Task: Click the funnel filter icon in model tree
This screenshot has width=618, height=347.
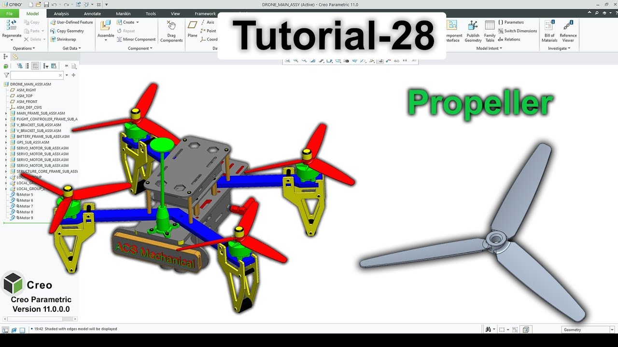Action: (6, 75)
